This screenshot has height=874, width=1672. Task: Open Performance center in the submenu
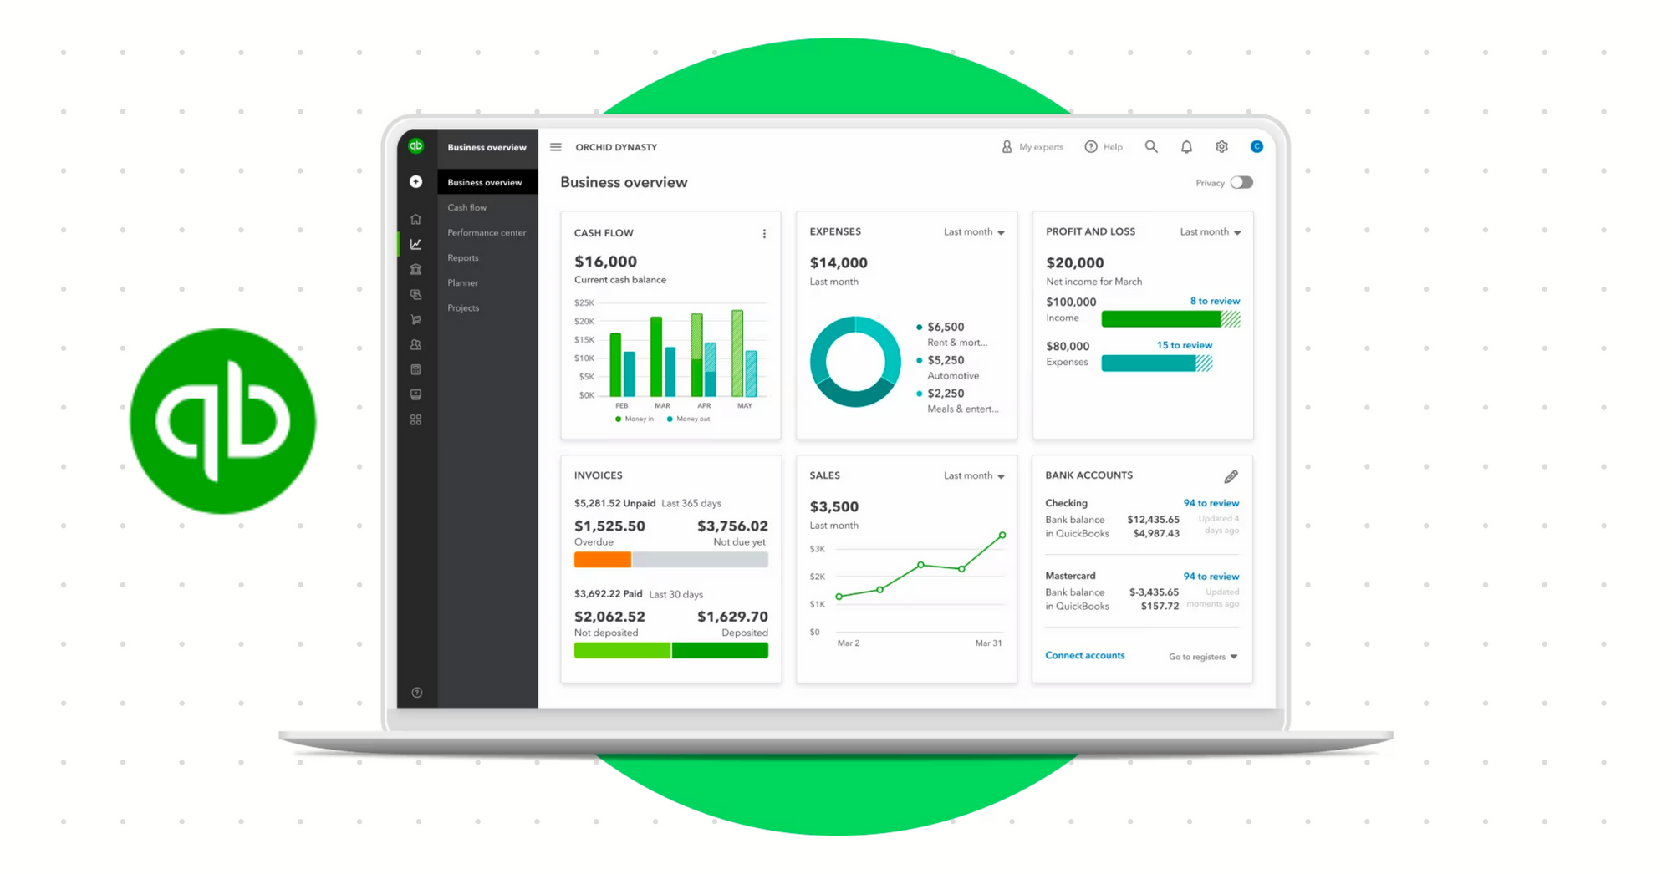(x=487, y=232)
